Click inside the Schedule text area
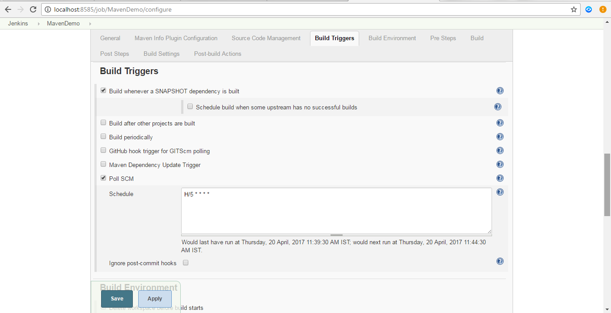The image size is (611, 313). click(336, 211)
